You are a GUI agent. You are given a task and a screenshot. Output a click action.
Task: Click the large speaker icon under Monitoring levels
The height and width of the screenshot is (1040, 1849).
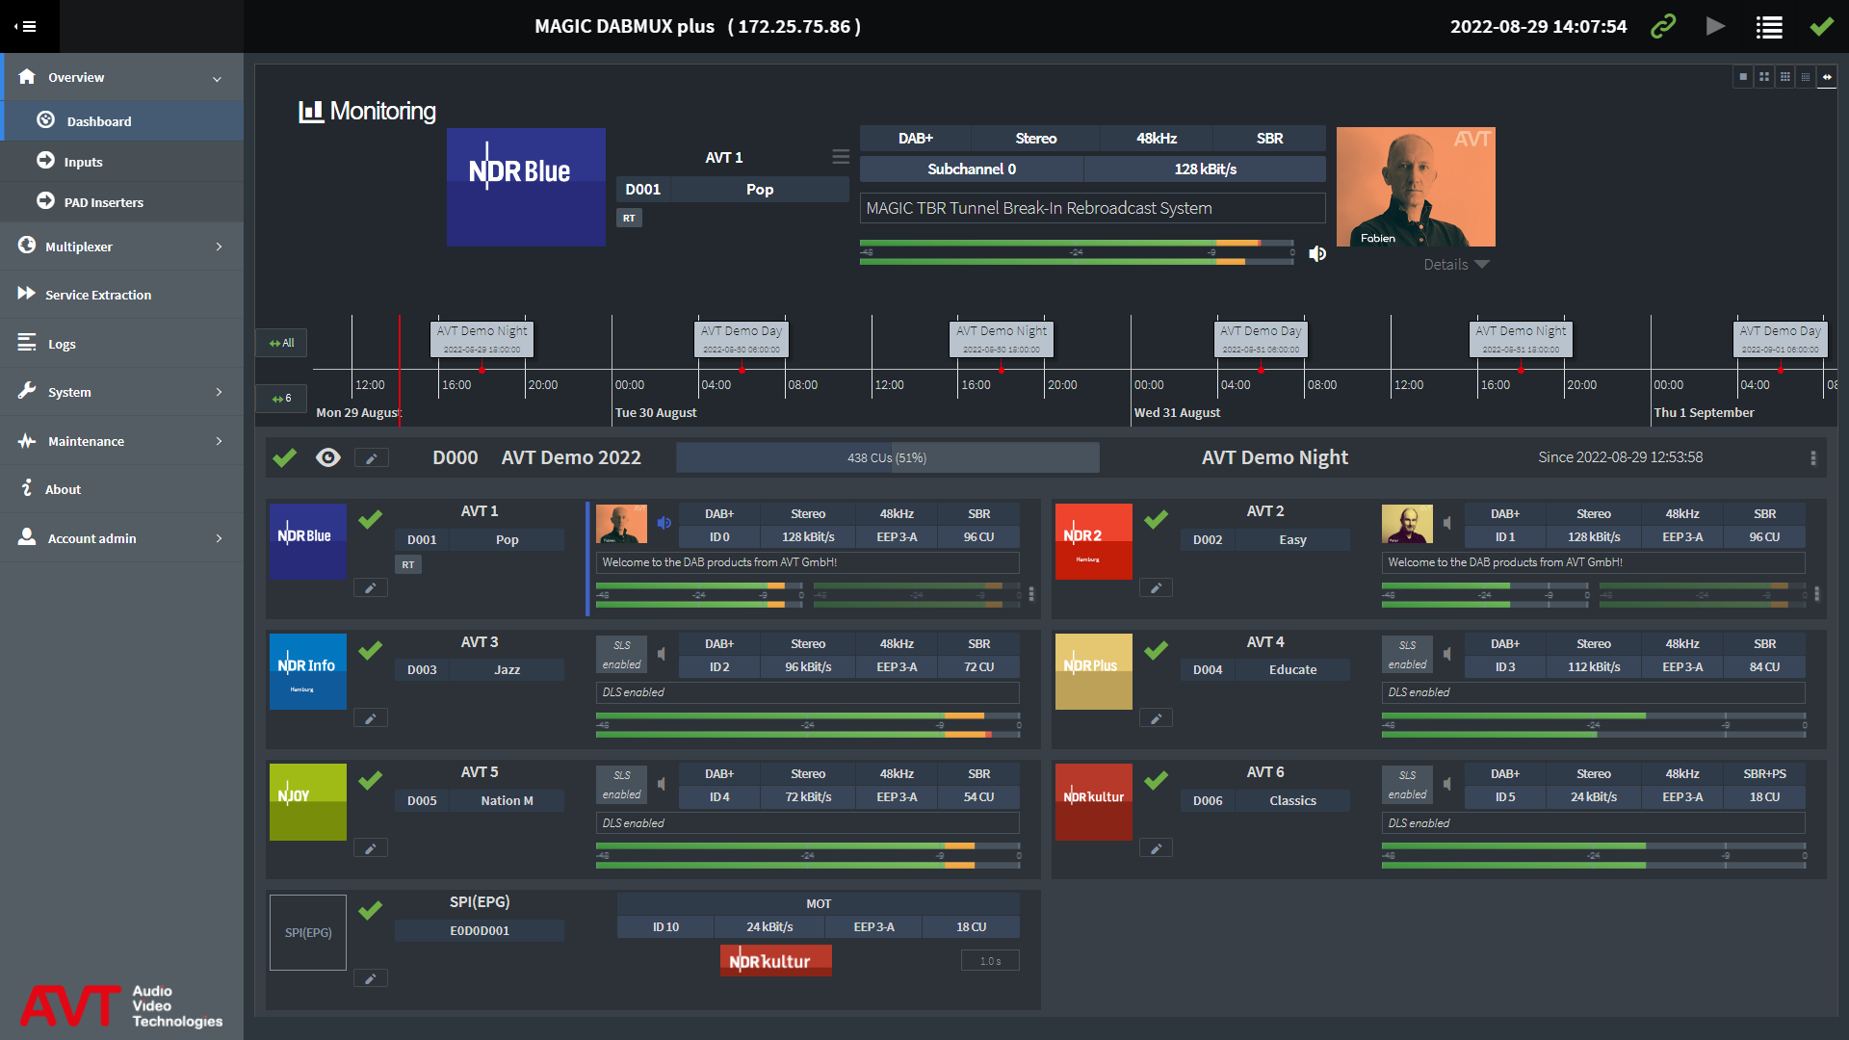point(1317,254)
